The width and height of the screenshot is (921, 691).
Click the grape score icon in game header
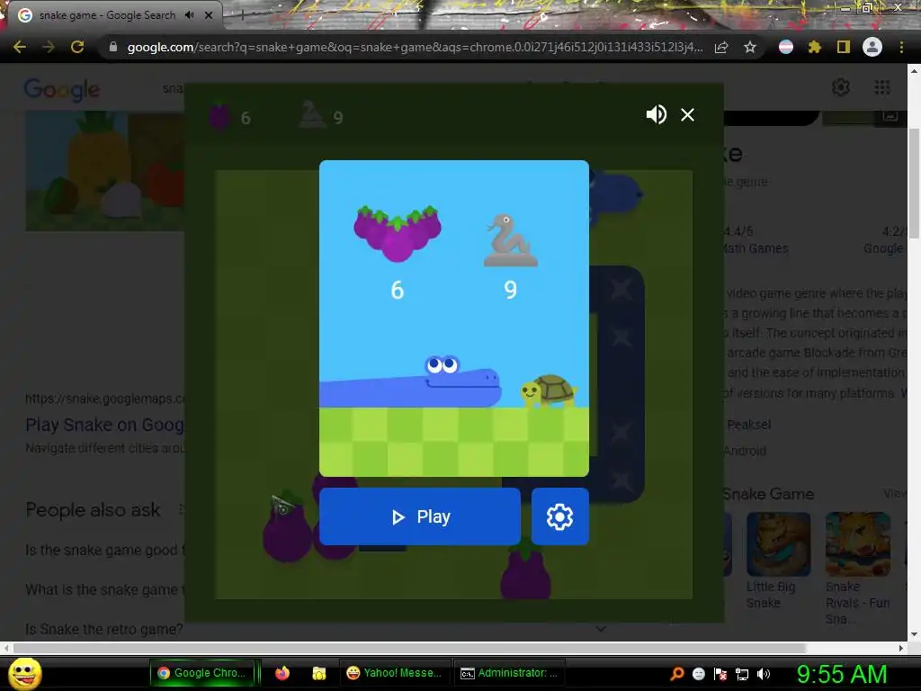[219, 116]
